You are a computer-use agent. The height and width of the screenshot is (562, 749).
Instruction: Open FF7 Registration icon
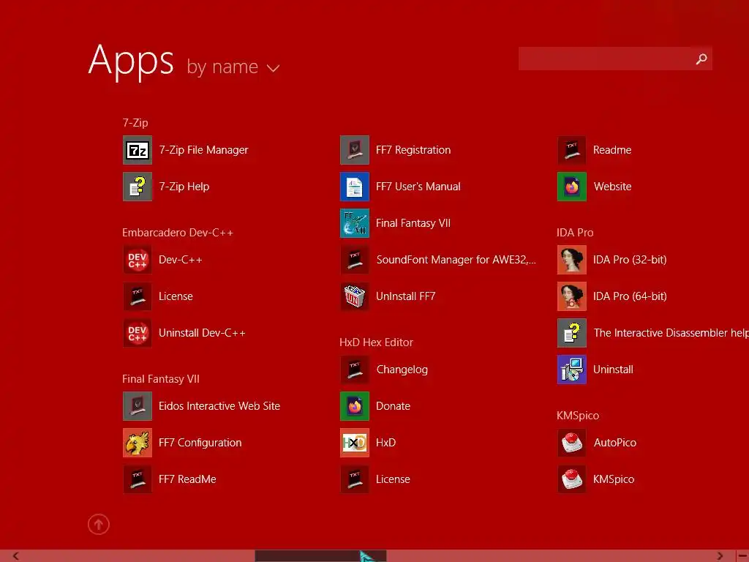[x=355, y=150]
